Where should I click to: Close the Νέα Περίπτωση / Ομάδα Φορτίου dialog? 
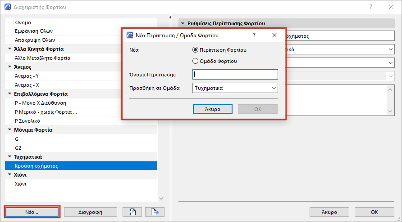274,35
